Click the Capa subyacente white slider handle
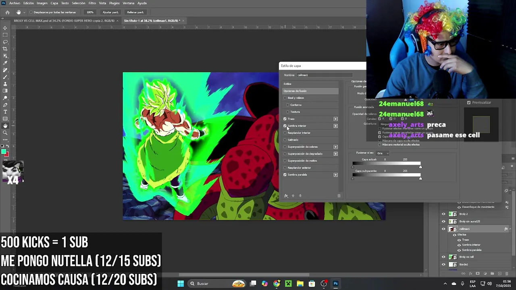Viewport: 516px width, 290px height. (x=420, y=178)
